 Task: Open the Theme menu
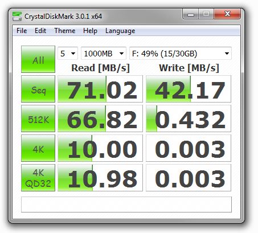(65, 31)
